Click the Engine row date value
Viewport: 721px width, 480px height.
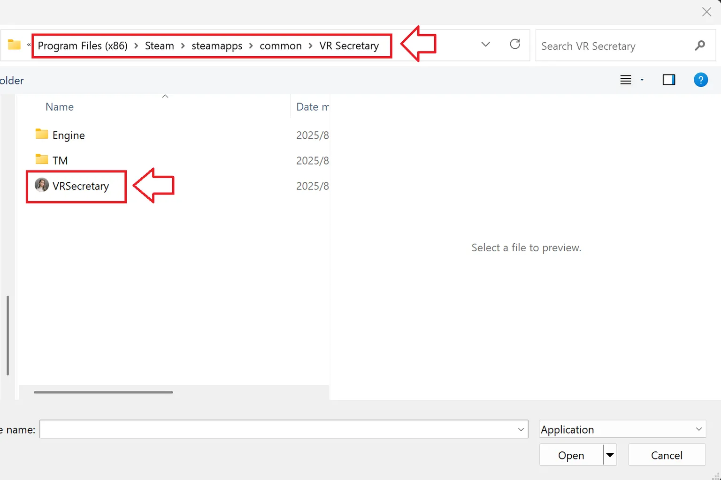[313, 135]
